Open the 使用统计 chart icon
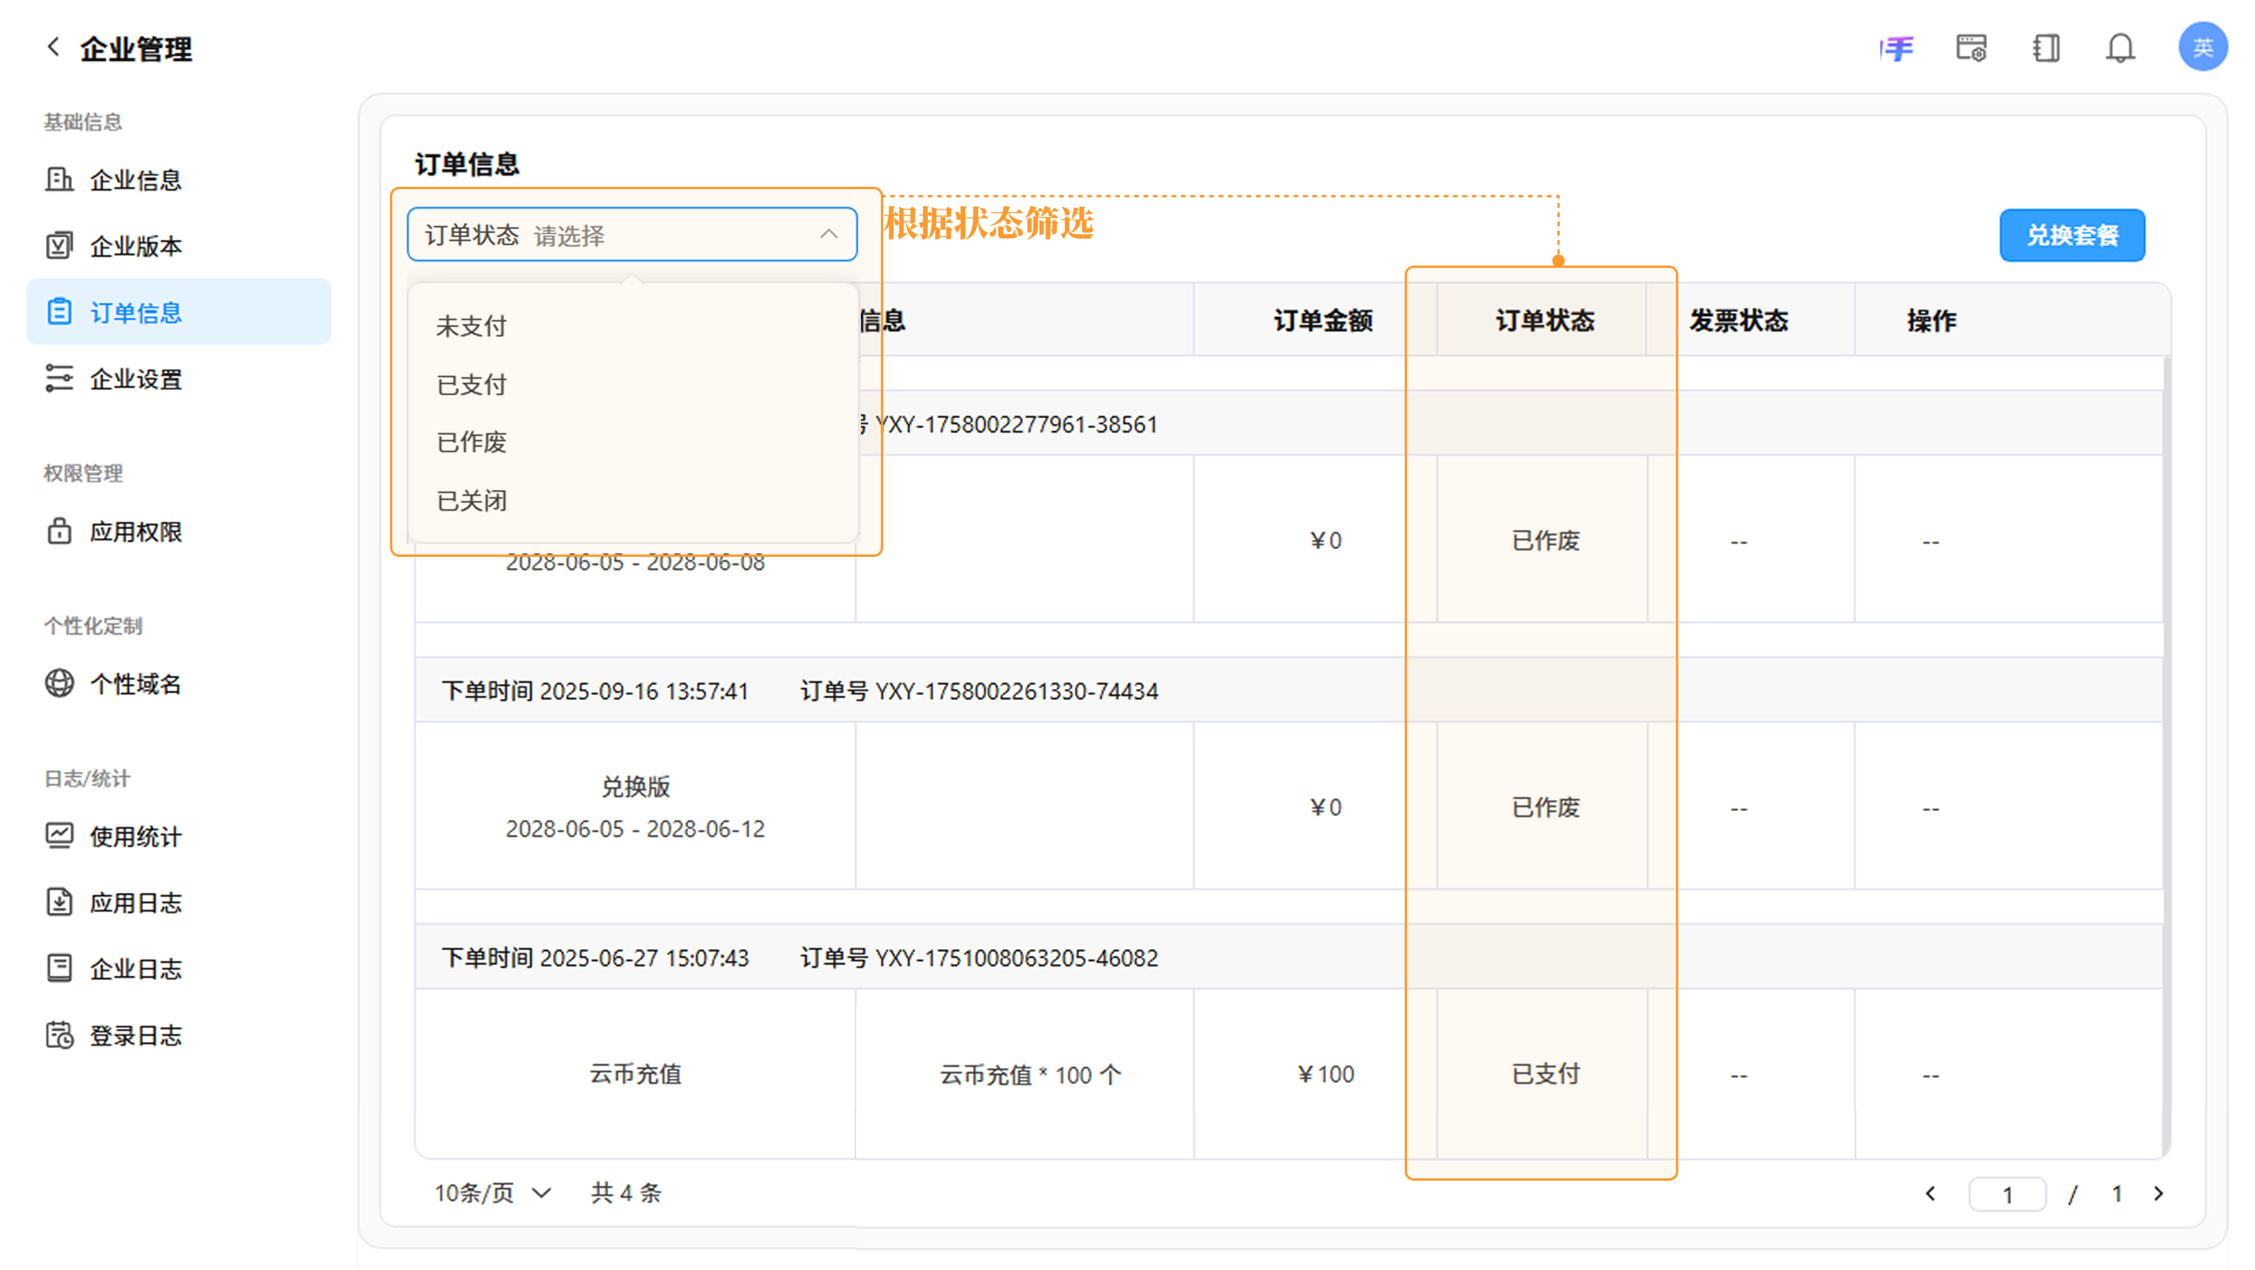 point(59,836)
